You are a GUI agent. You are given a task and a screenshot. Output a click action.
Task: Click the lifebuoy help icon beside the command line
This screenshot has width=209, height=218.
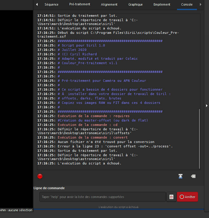pyautogui.click(x=171, y=197)
